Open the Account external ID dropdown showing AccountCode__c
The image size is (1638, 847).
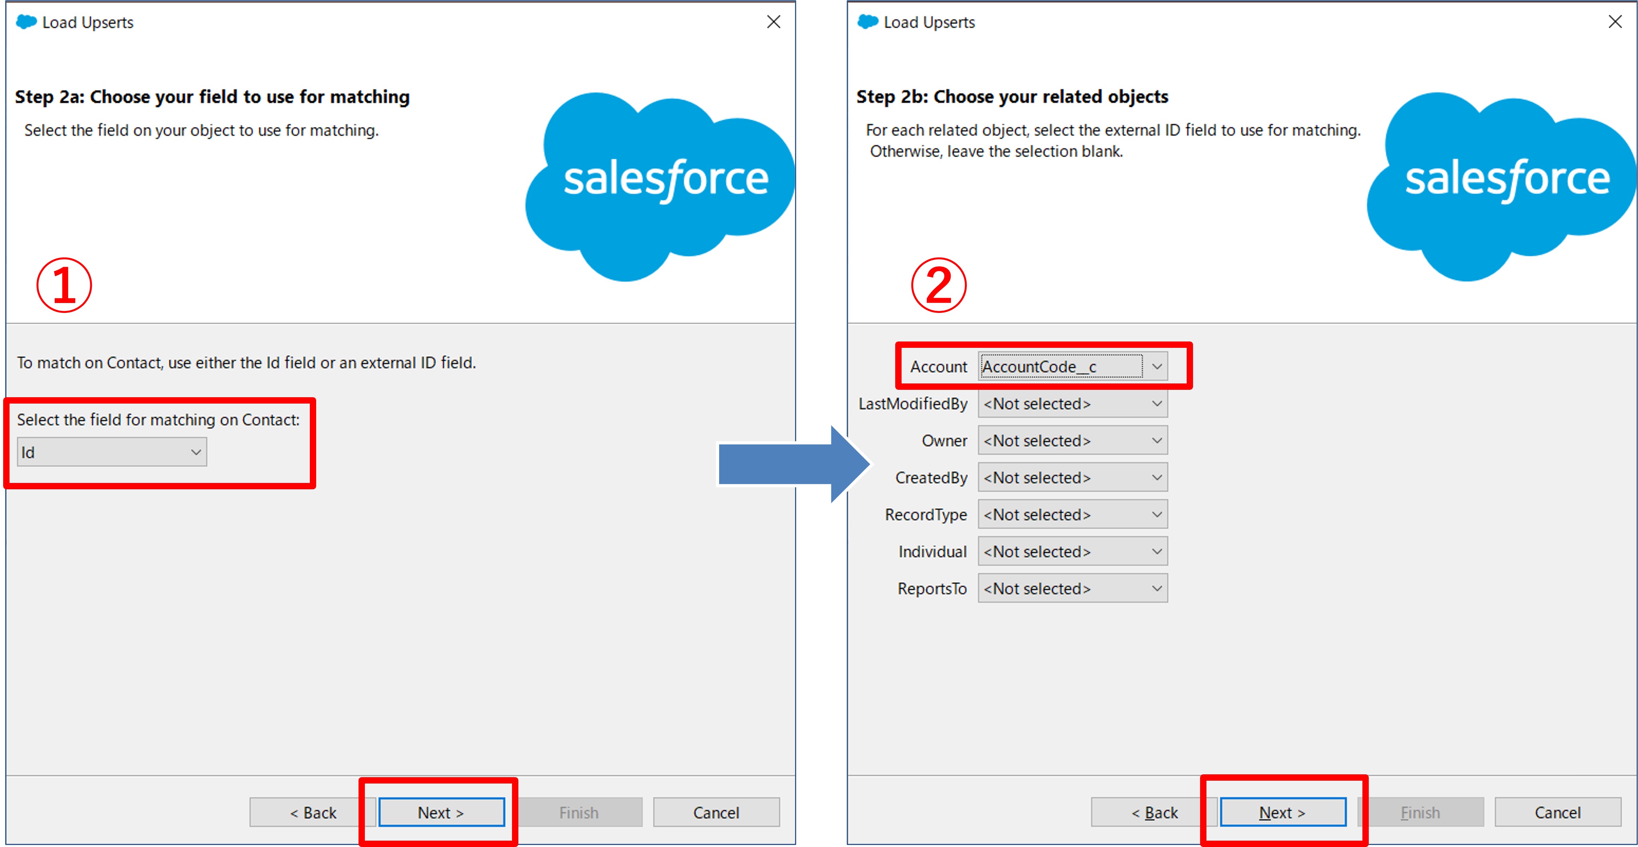[1071, 366]
